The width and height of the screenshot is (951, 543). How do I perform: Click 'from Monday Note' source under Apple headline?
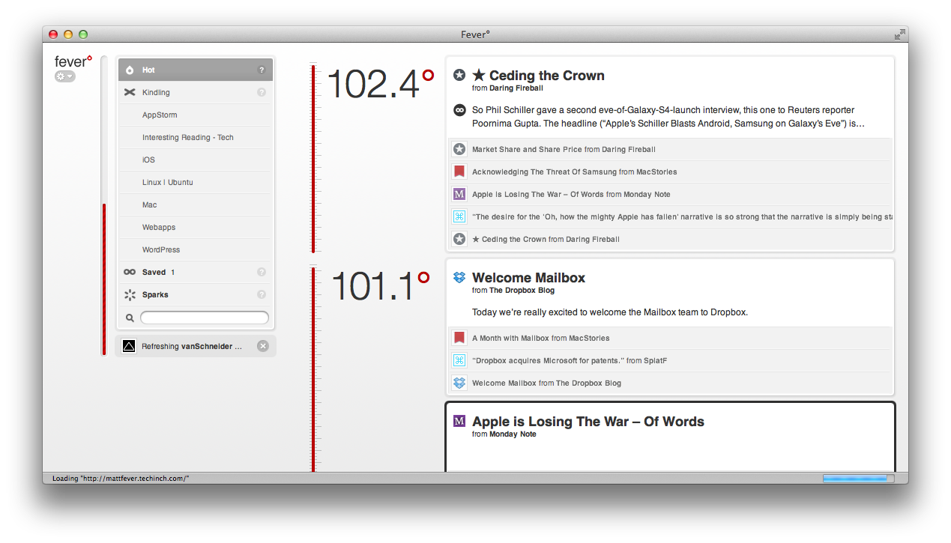tap(504, 434)
